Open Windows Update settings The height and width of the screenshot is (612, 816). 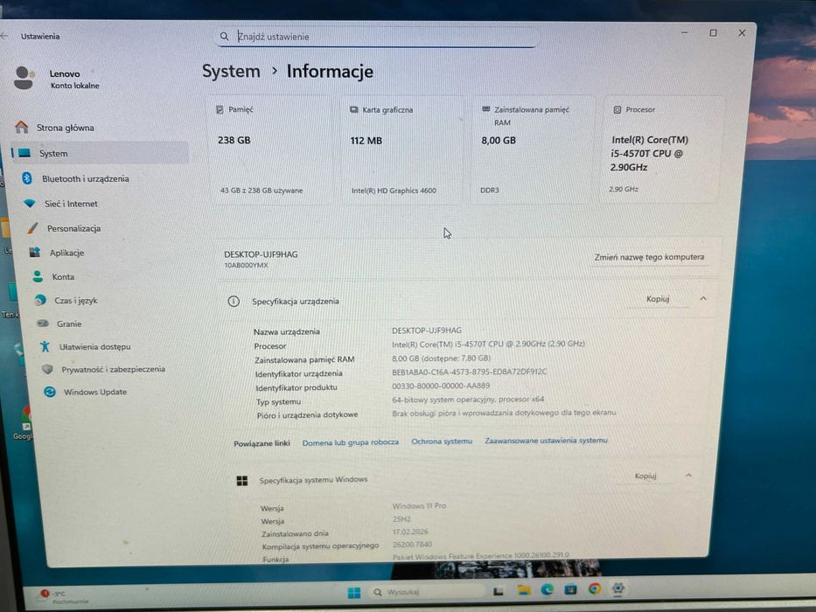pyautogui.click(x=94, y=392)
